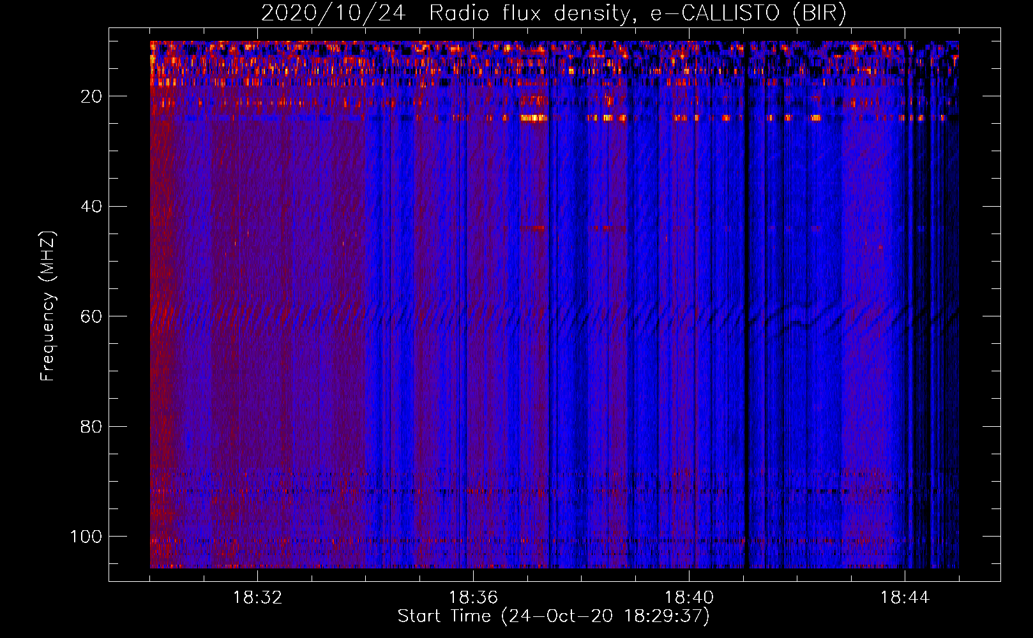Click the '80' frequency tick label
Viewport: 1033px width, 638px height.
click(91, 427)
